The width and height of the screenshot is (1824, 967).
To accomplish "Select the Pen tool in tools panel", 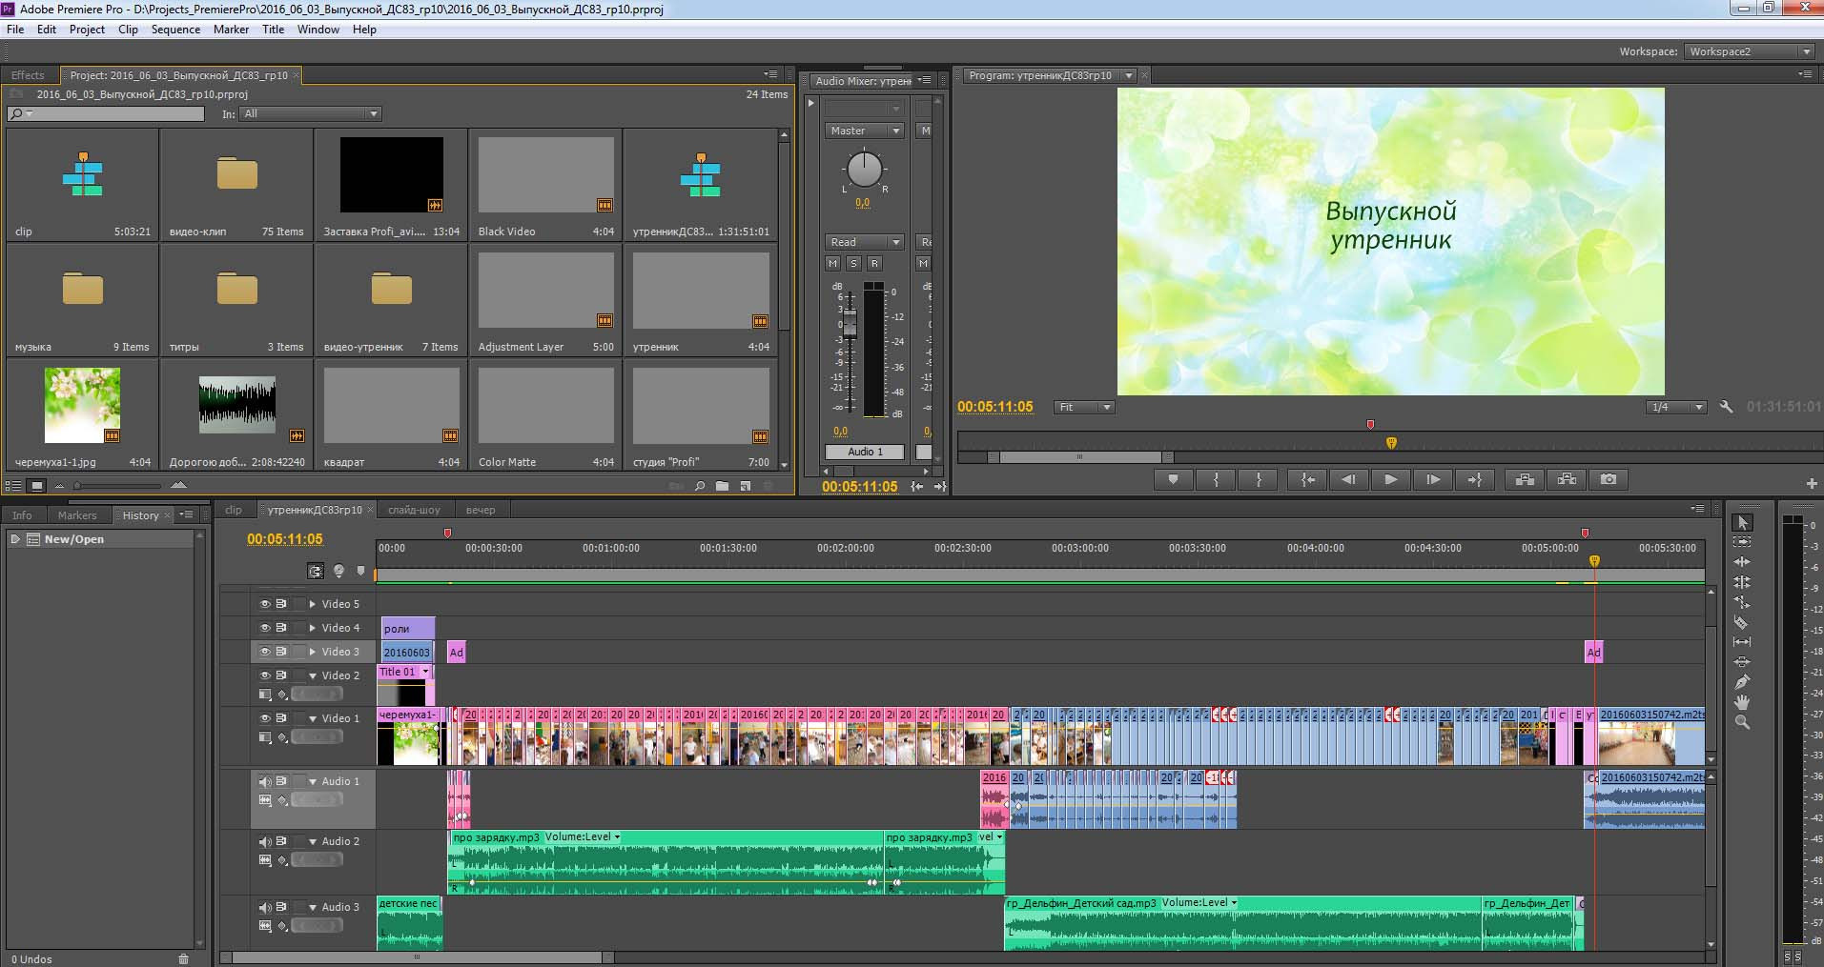I will point(1741,682).
